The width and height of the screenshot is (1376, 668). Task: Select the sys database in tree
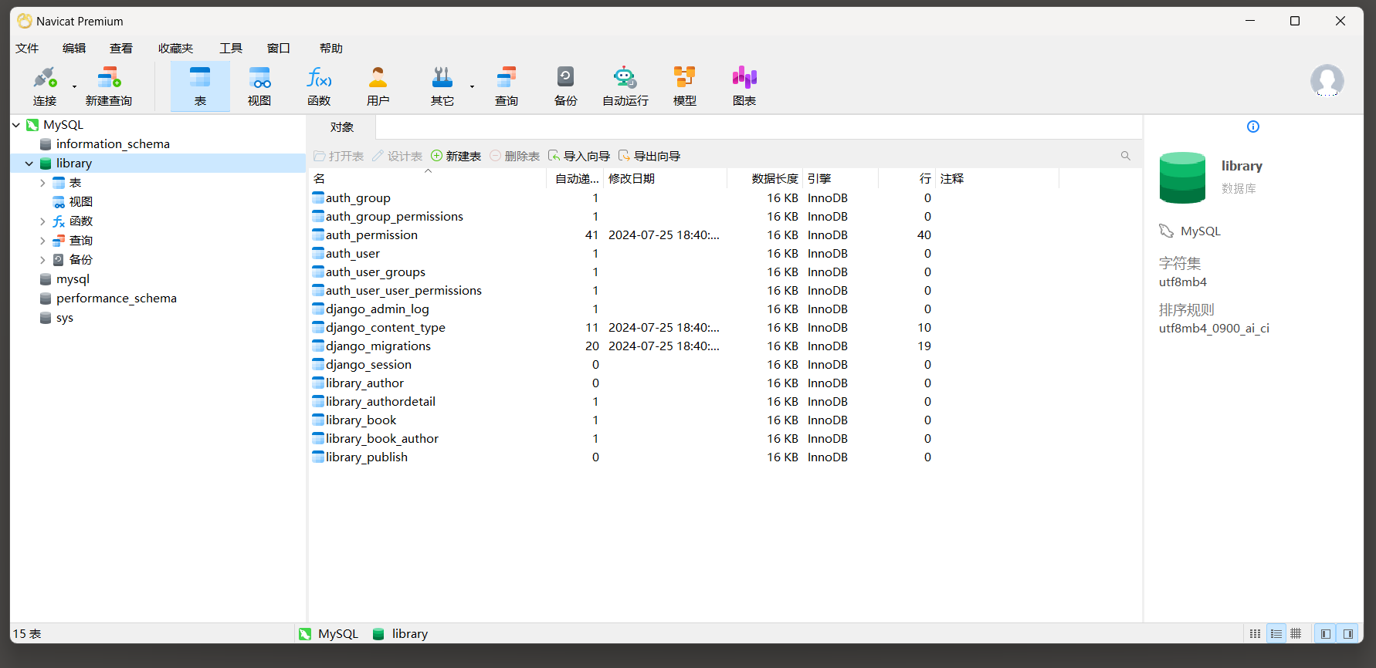65,318
